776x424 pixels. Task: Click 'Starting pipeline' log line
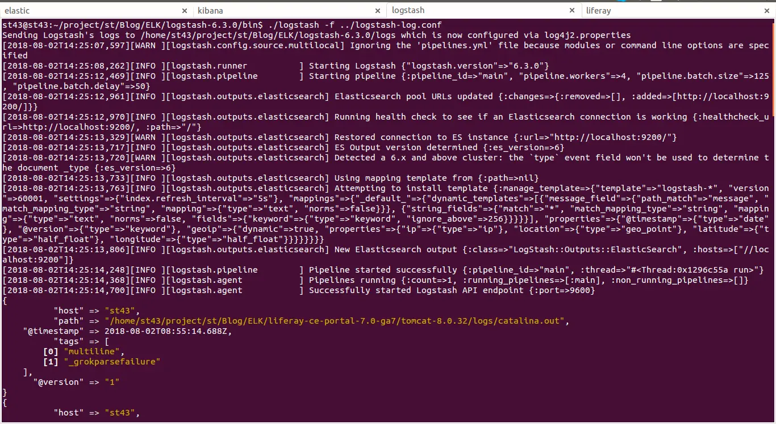[x=386, y=81]
